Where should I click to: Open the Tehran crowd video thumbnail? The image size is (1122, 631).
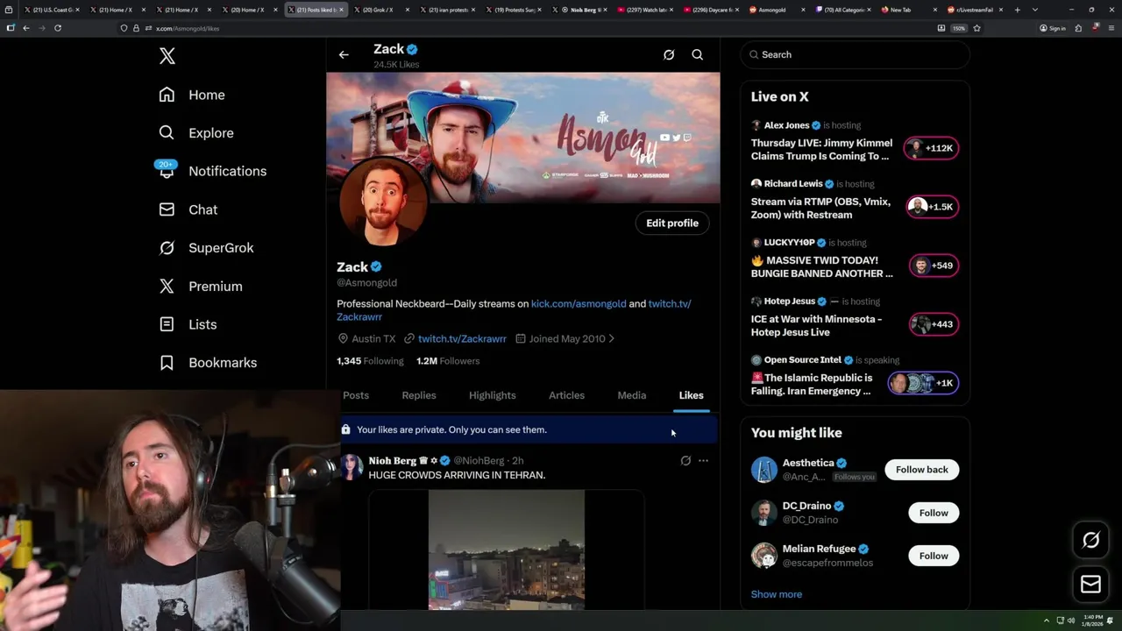pyautogui.click(x=507, y=549)
